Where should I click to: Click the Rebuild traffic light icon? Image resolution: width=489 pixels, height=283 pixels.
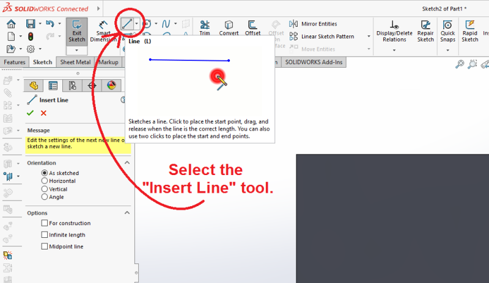coord(31,37)
